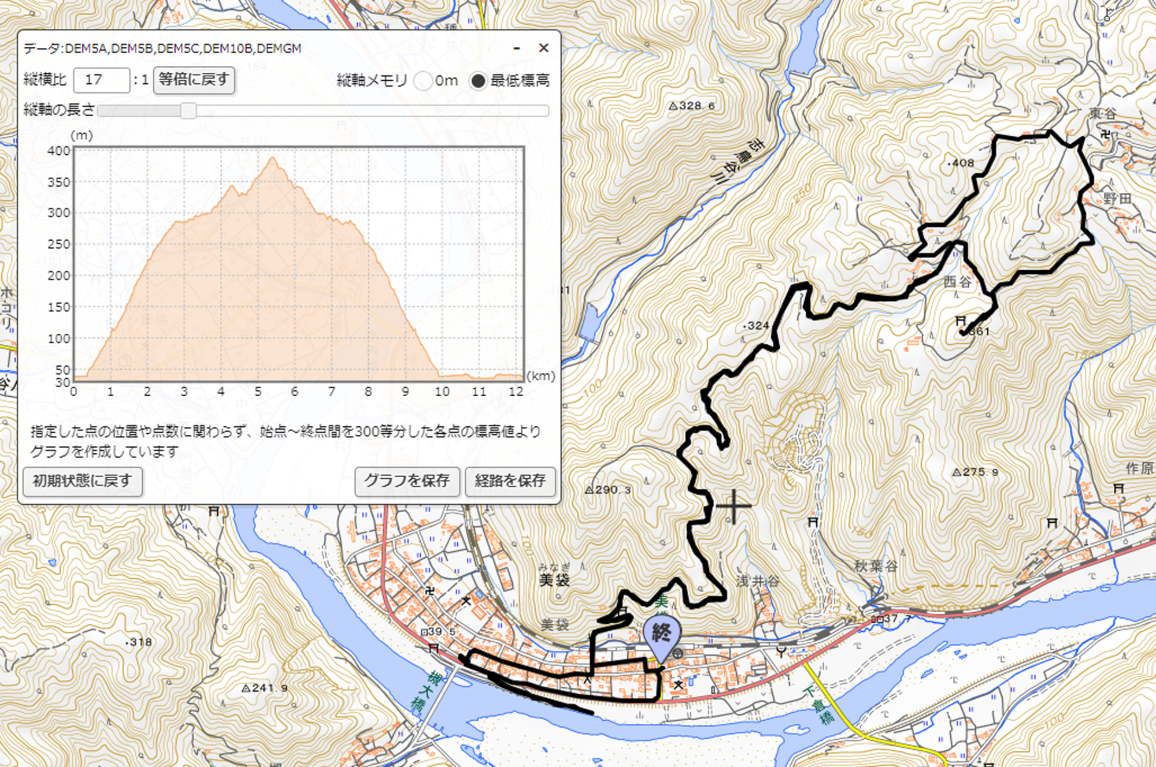Image resolution: width=1156 pixels, height=767 pixels.
Task: Click the 290.3 triangulation point label
Action: tap(608, 490)
